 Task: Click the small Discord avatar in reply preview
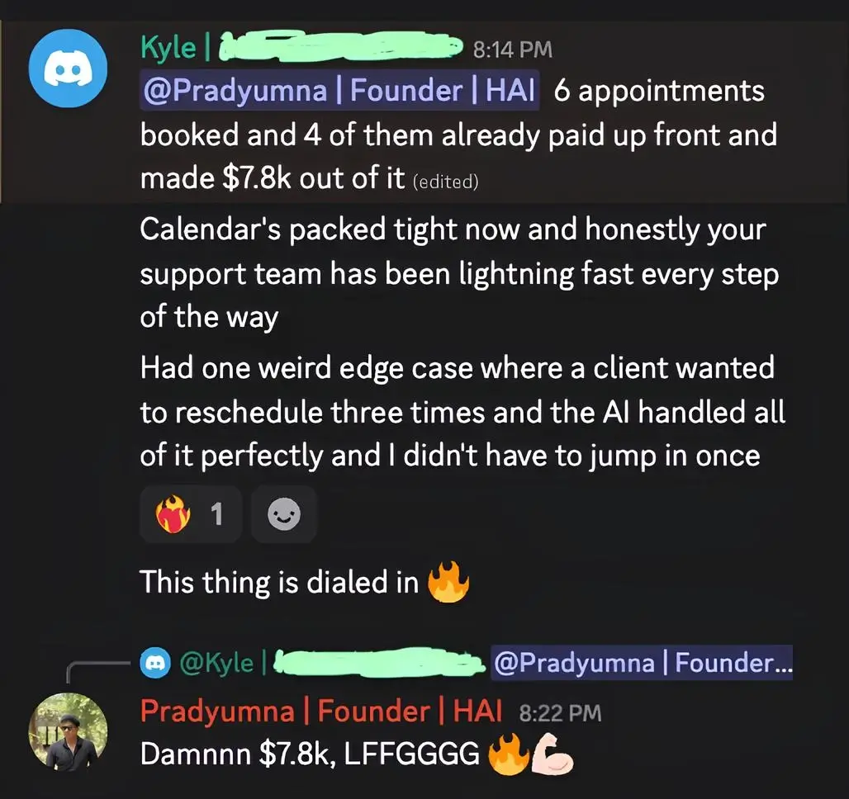[x=155, y=663]
